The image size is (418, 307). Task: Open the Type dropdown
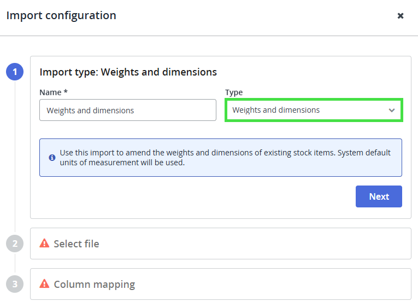314,110
